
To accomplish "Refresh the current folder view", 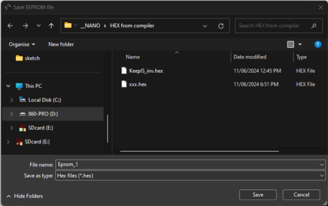I will click(x=221, y=26).
